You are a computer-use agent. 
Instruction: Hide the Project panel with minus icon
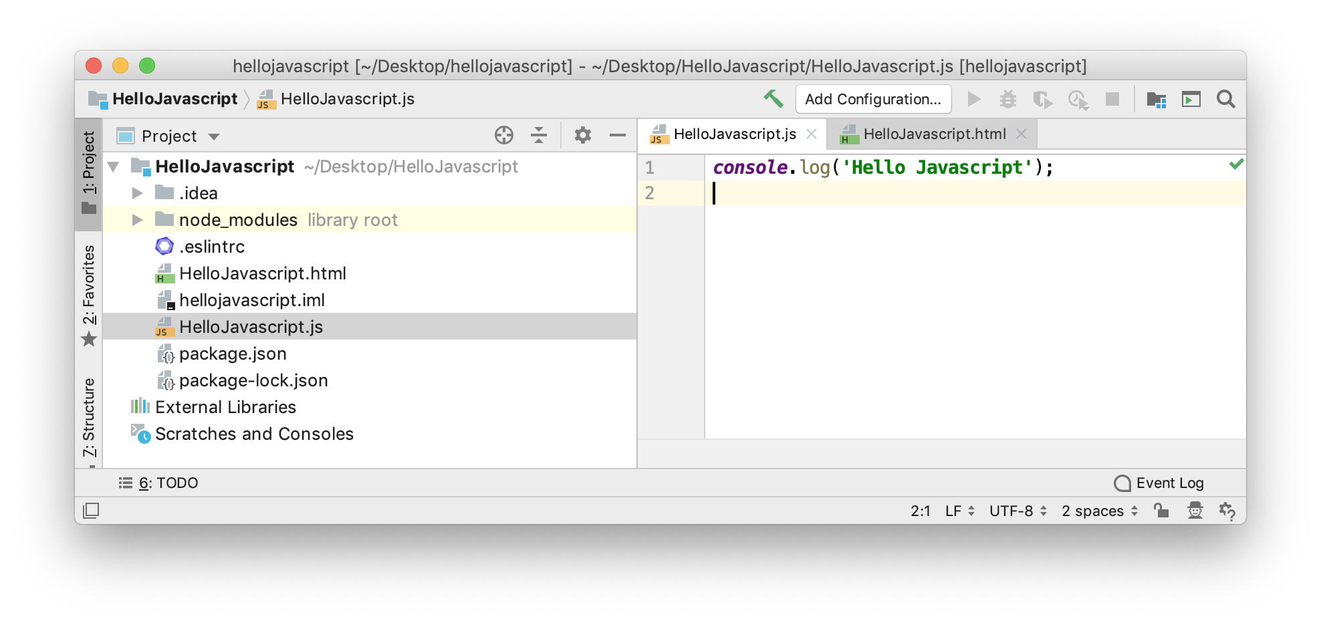coord(617,136)
